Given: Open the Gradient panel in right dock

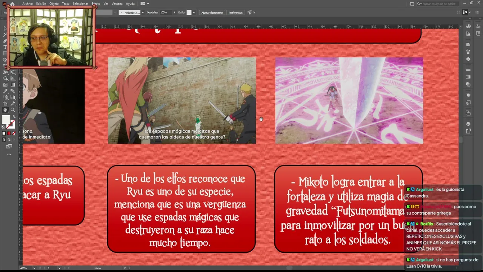Looking at the screenshot, I should coord(468,77).
